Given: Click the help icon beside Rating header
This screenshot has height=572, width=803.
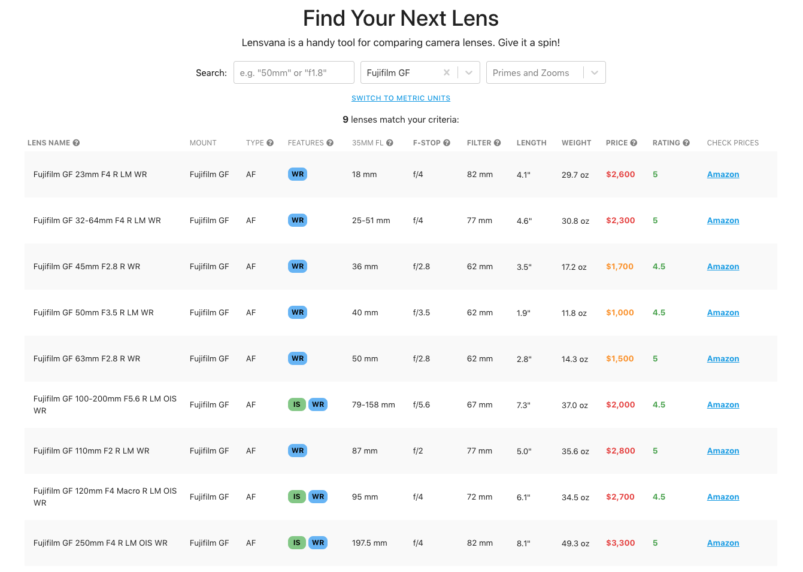Looking at the screenshot, I should pos(686,143).
